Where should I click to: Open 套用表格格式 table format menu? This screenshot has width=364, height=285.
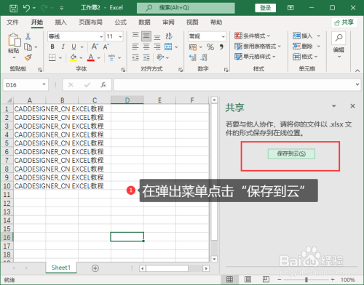(x=258, y=46)
